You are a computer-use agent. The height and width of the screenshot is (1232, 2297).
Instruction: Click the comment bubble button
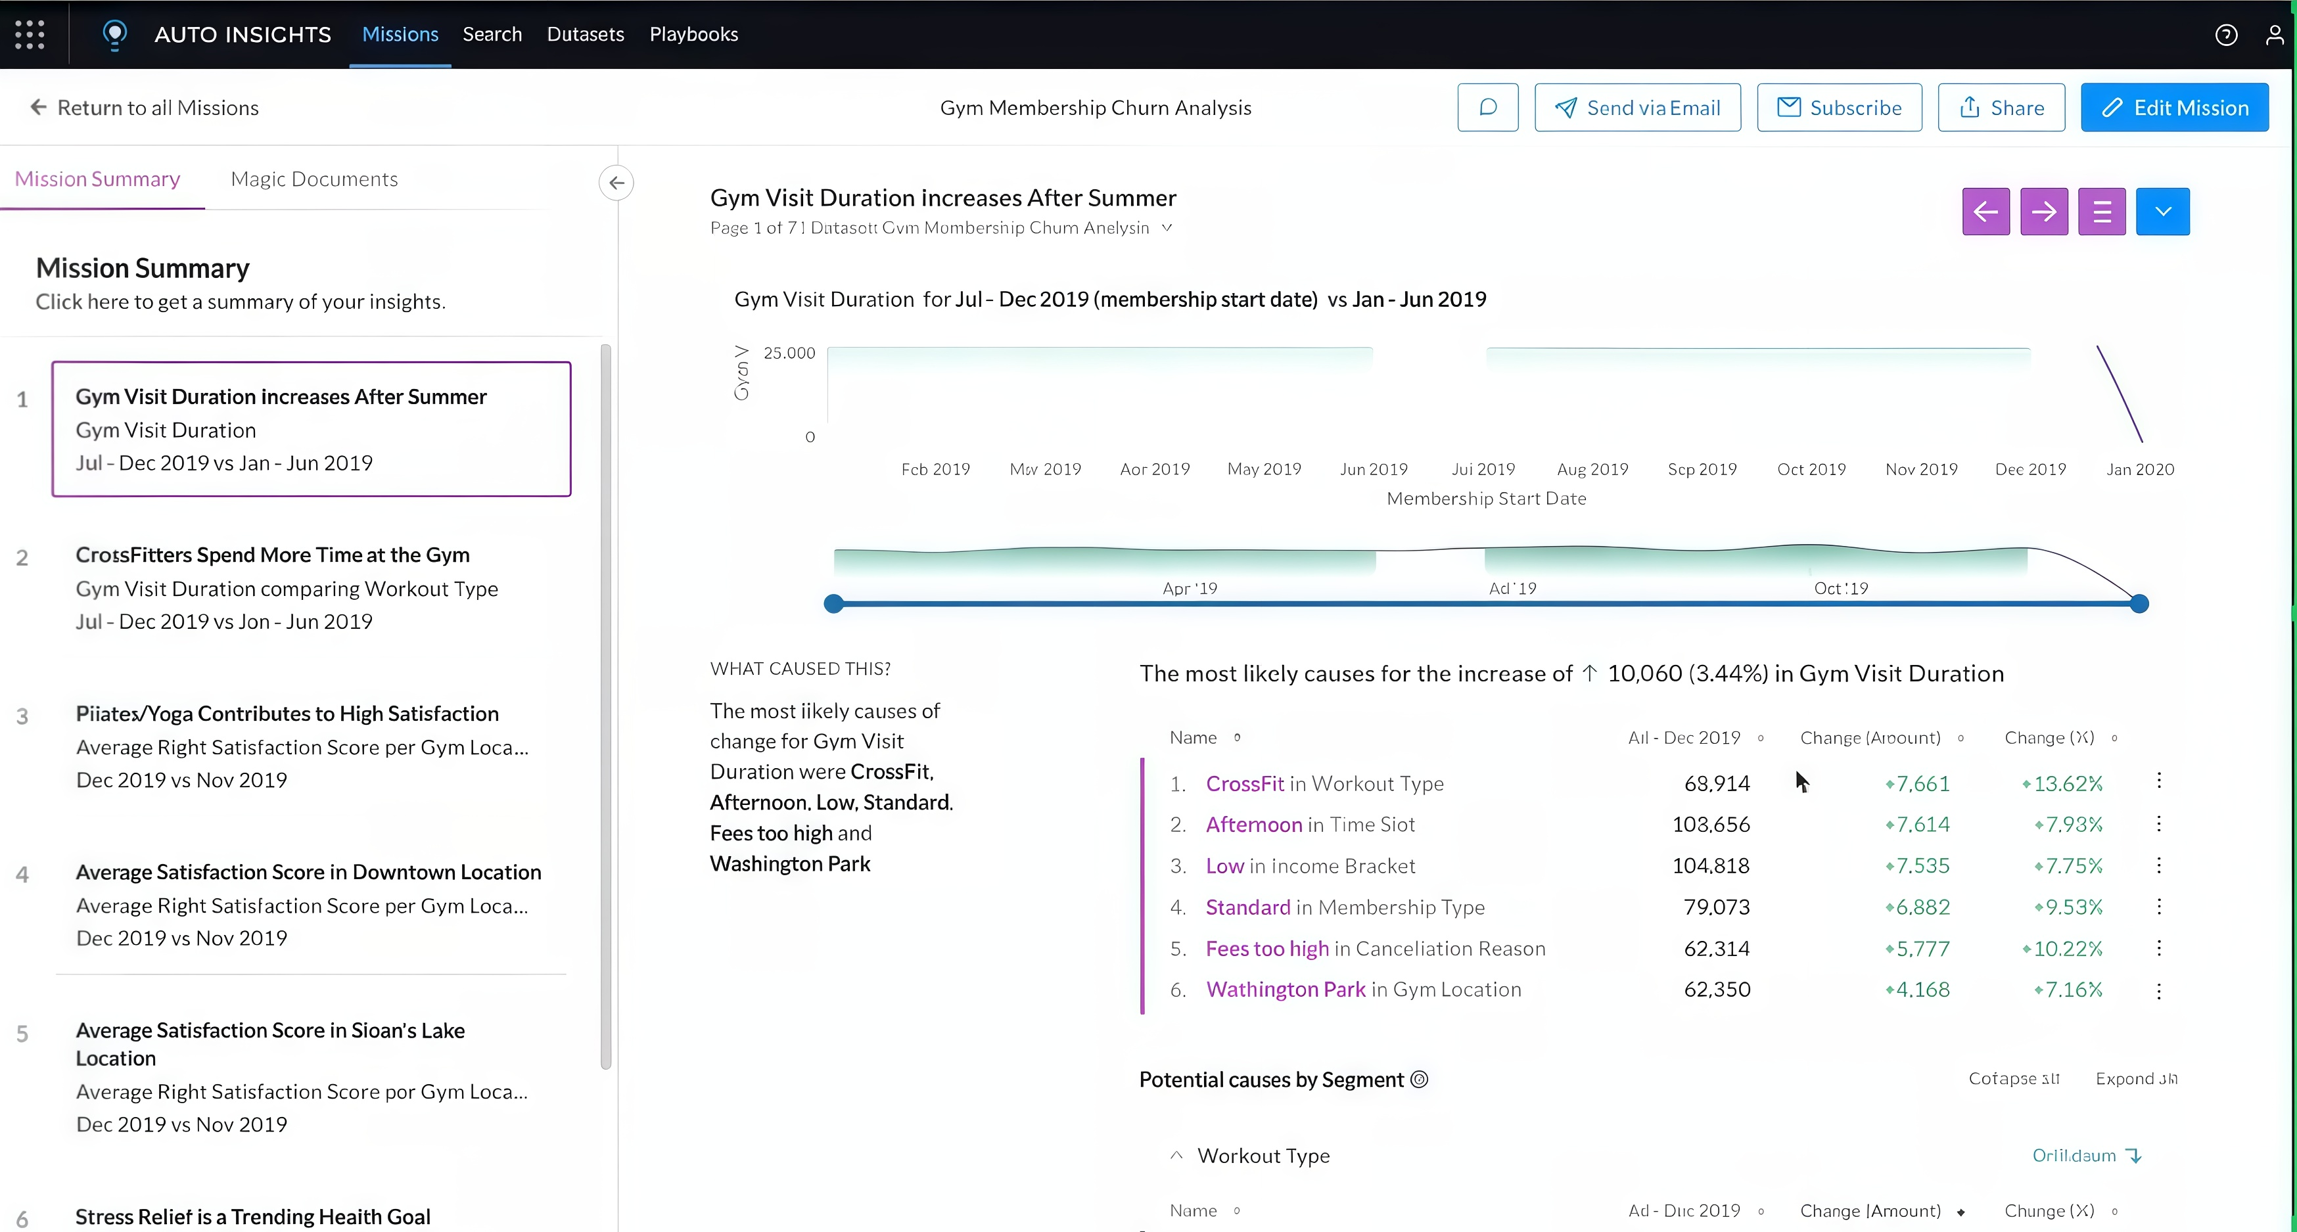click(1487, 108)
